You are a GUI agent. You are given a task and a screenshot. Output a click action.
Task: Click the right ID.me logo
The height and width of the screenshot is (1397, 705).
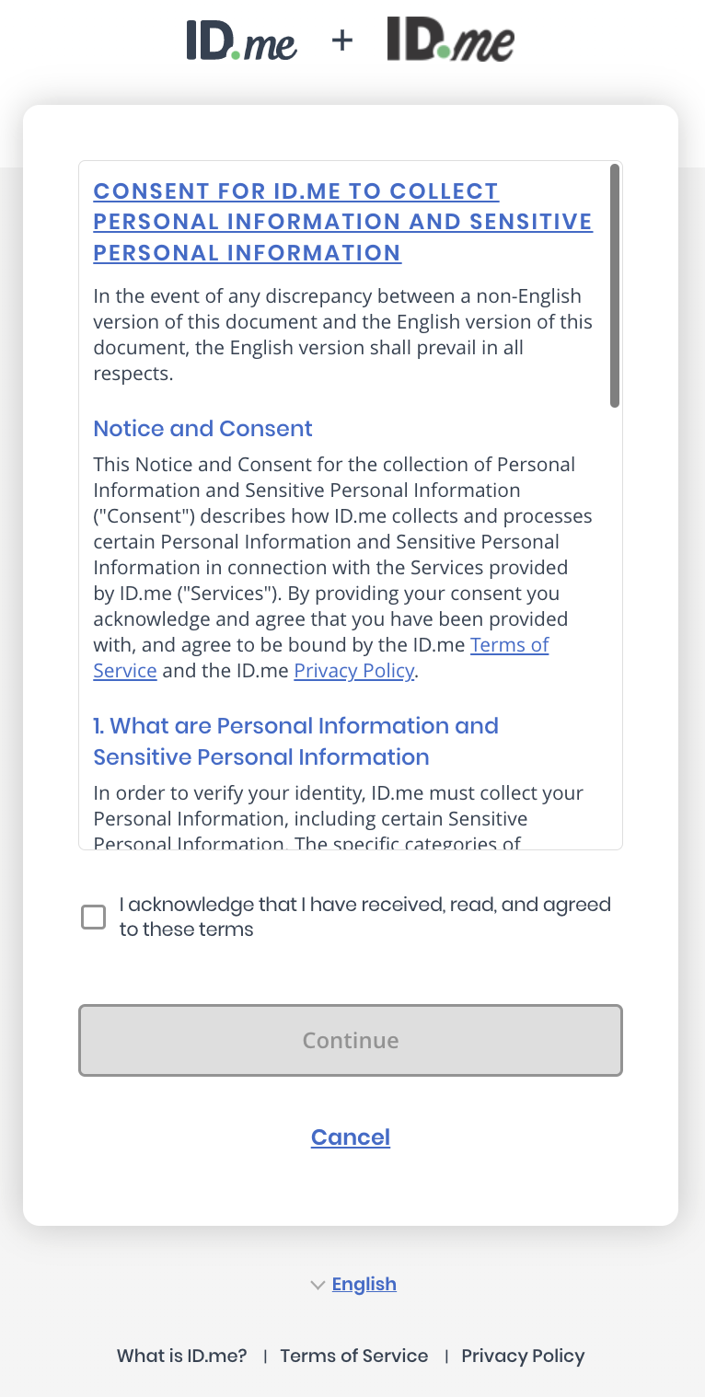[x=451, y=40]
